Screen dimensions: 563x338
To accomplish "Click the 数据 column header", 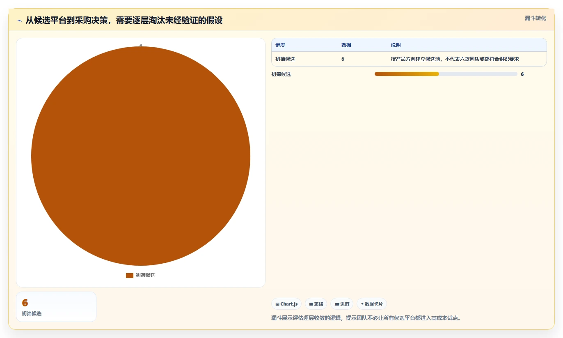I will pos(346,45).
